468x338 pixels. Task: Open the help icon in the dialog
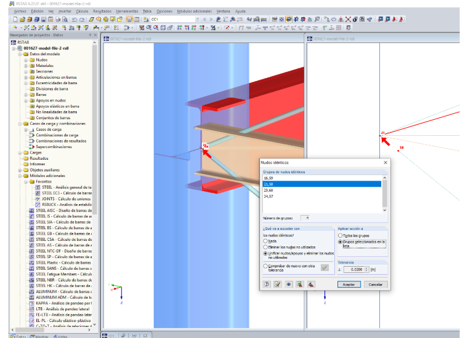267,285
